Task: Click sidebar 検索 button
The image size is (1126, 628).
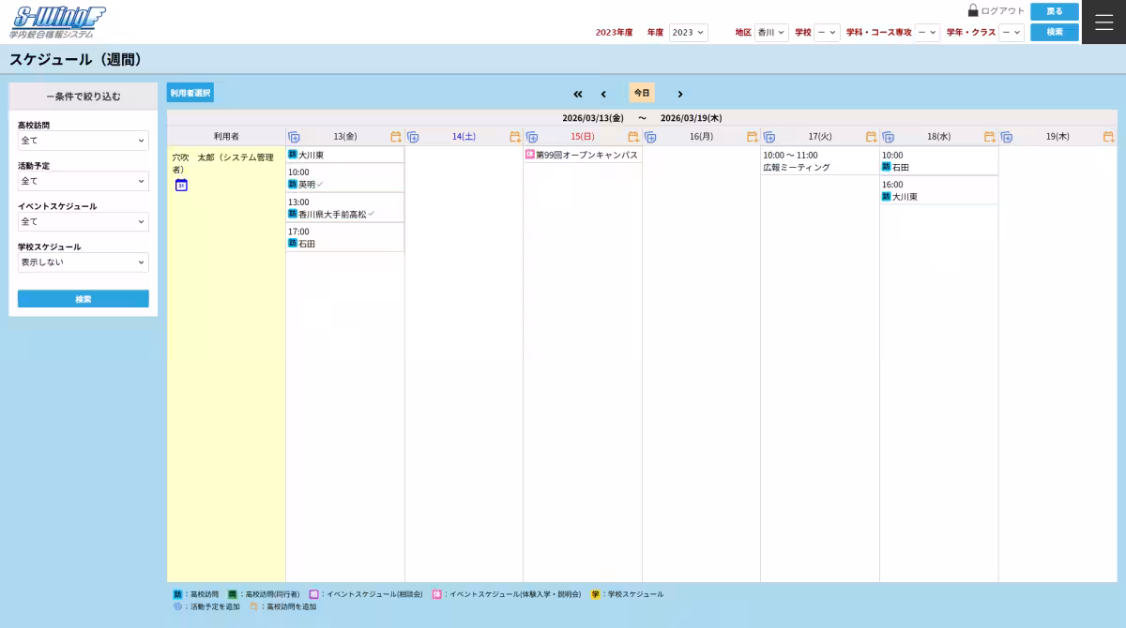Action: pos(84,299)
